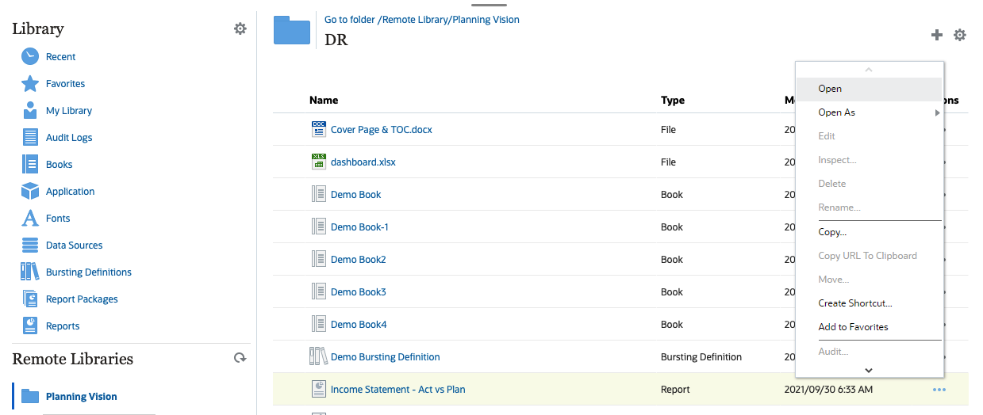Open actions ellipsis for Income Statement row
The height and width of the screenshot is (415, 983).
point(939,390)
